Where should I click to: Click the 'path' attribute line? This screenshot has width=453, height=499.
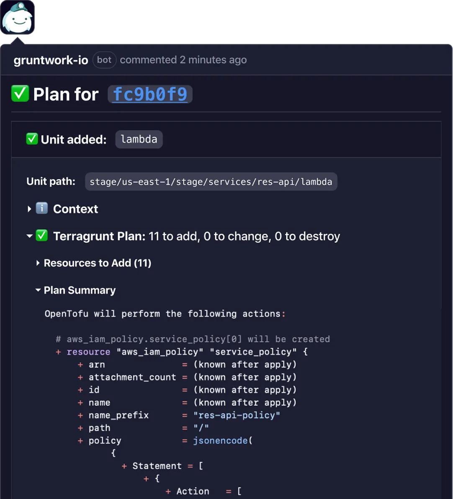click(143, 428)
